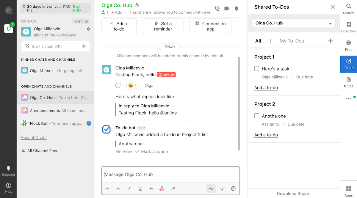This screenshot has width=357, height=198.
Task: Open the Flock Bot chat
Action: click(x=55, y=123)
